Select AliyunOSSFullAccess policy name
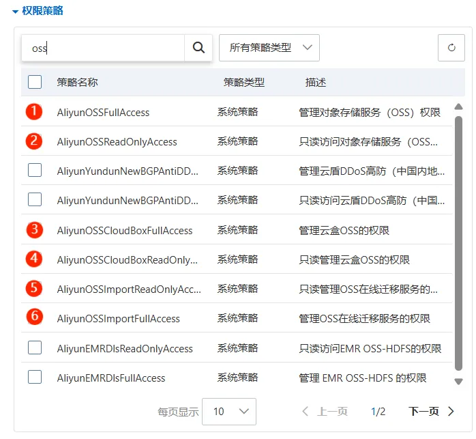476x439 pixels. (x=103, y=113)
